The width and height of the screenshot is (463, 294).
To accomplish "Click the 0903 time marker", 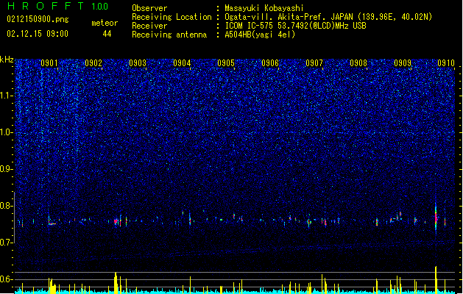I will 138,63.
